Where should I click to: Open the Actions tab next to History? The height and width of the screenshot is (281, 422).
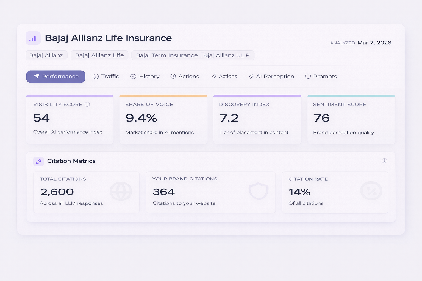[185, 77]
